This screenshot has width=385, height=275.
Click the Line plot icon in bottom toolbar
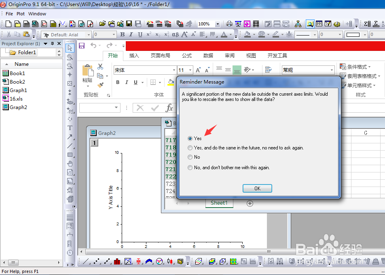(86, 262)
